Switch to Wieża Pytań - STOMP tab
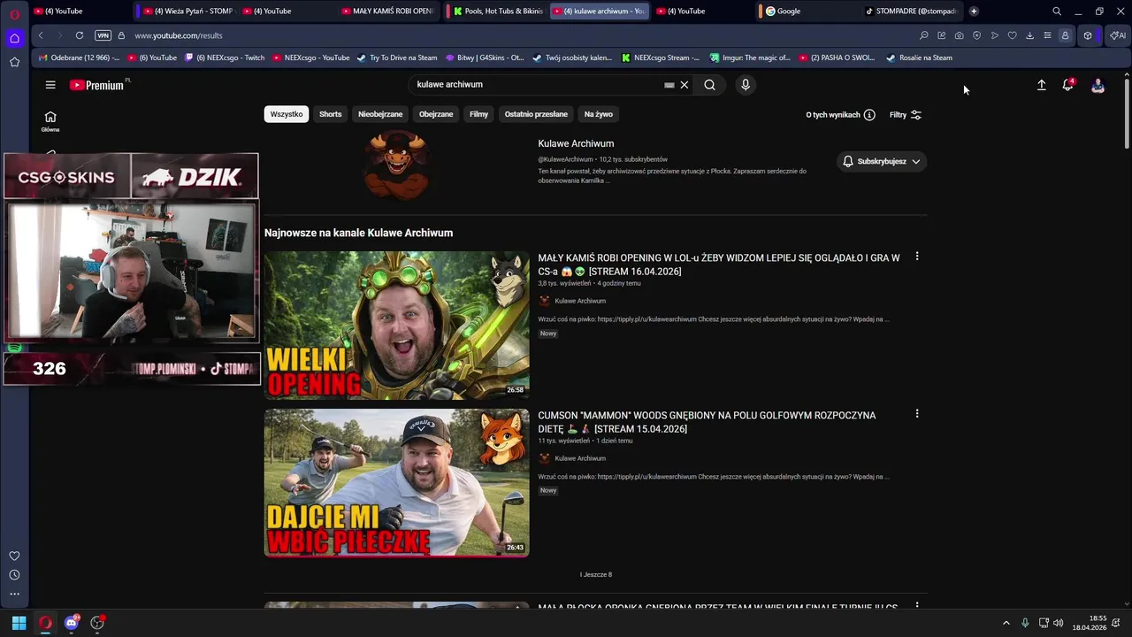 coord(187,12)
